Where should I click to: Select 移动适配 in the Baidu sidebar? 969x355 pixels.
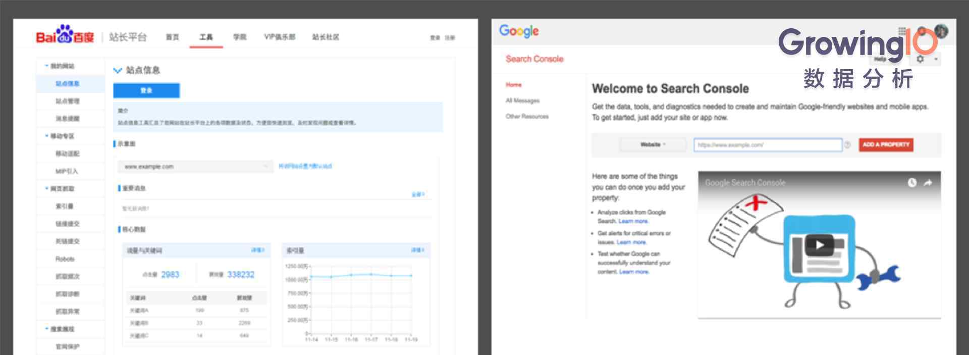tap(68, 154)
